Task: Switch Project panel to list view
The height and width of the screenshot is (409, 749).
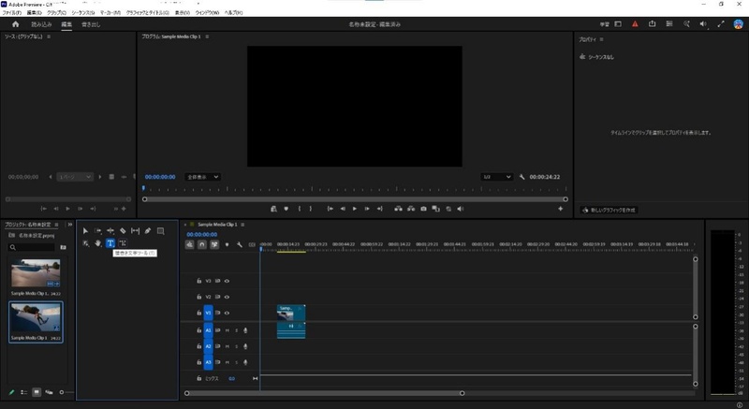Action: tap(24, 392)
